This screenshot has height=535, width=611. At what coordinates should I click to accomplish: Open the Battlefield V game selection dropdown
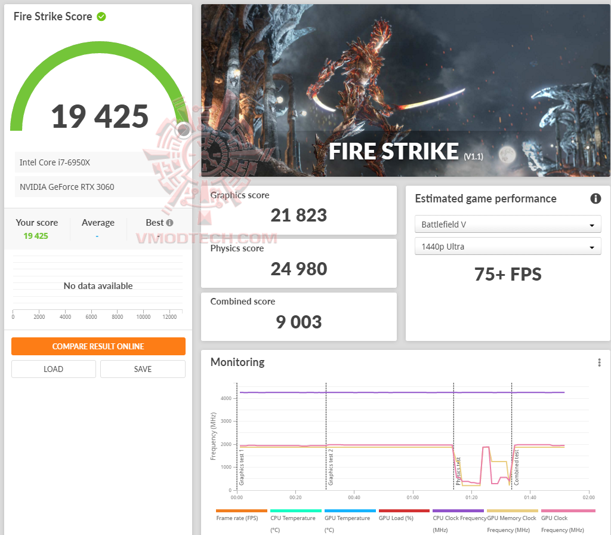click(508, 225)
